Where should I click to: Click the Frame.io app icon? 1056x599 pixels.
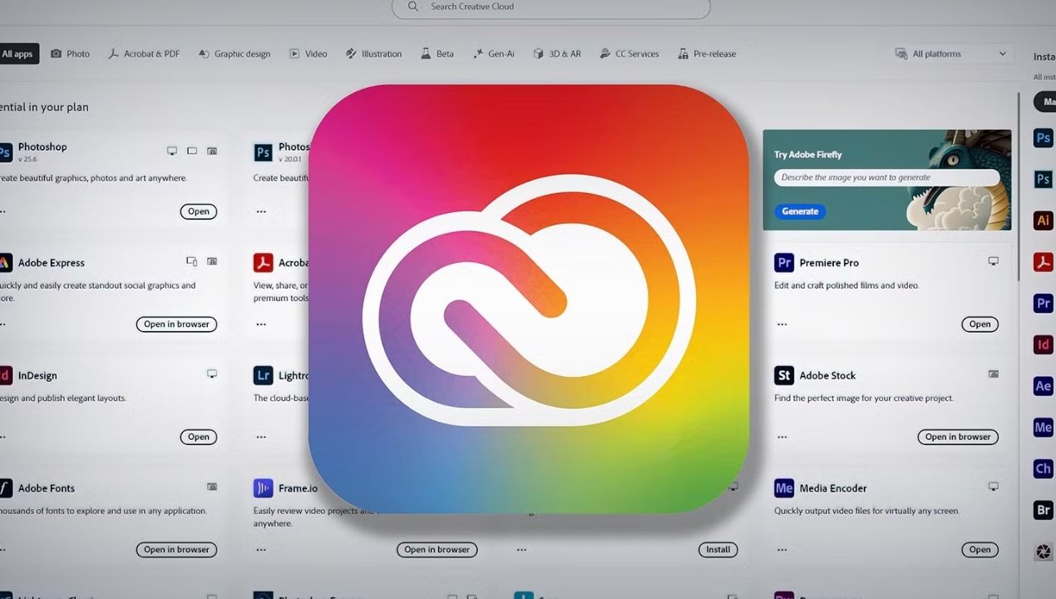coord(263,488)
